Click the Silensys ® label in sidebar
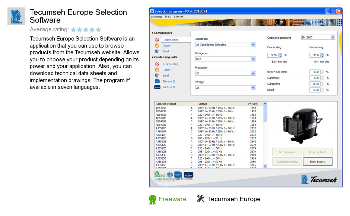Viewport: 350px width, 216px height. [x=169, y=81]
